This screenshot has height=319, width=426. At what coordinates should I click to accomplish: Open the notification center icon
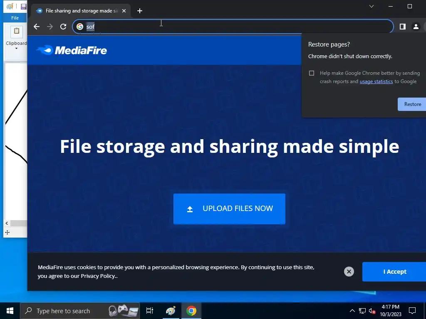tap(412, 311)
